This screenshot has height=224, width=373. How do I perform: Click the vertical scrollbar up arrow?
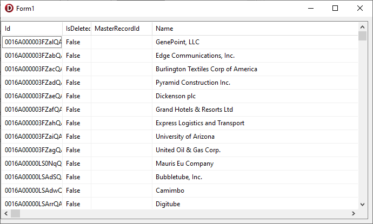[362, 26]
